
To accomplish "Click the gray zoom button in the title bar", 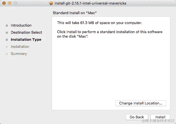I will [15, 3].
